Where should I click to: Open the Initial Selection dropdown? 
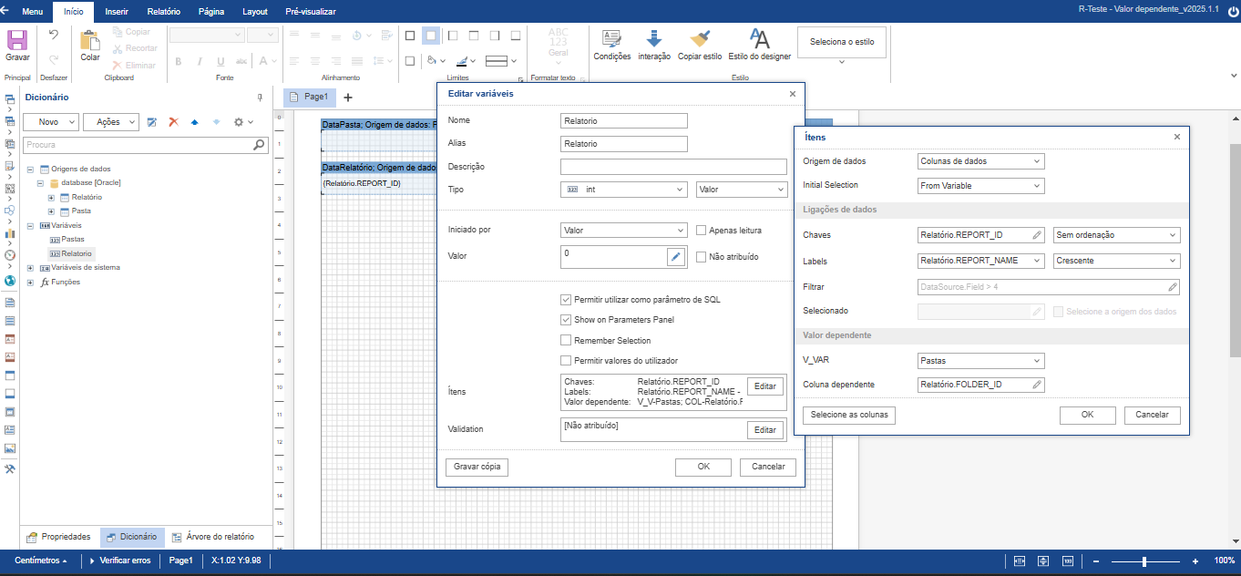[980, 186]
